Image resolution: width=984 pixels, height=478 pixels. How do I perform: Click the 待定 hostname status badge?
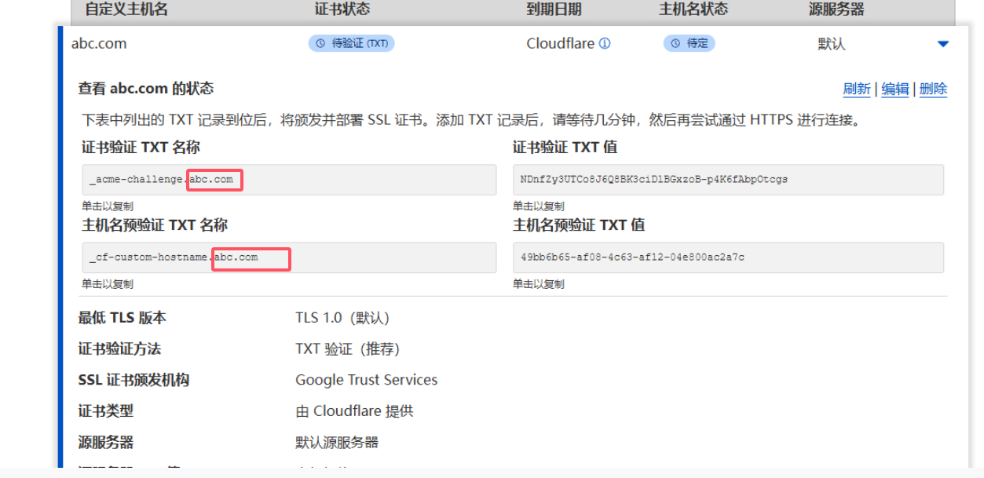pos(689,43)
